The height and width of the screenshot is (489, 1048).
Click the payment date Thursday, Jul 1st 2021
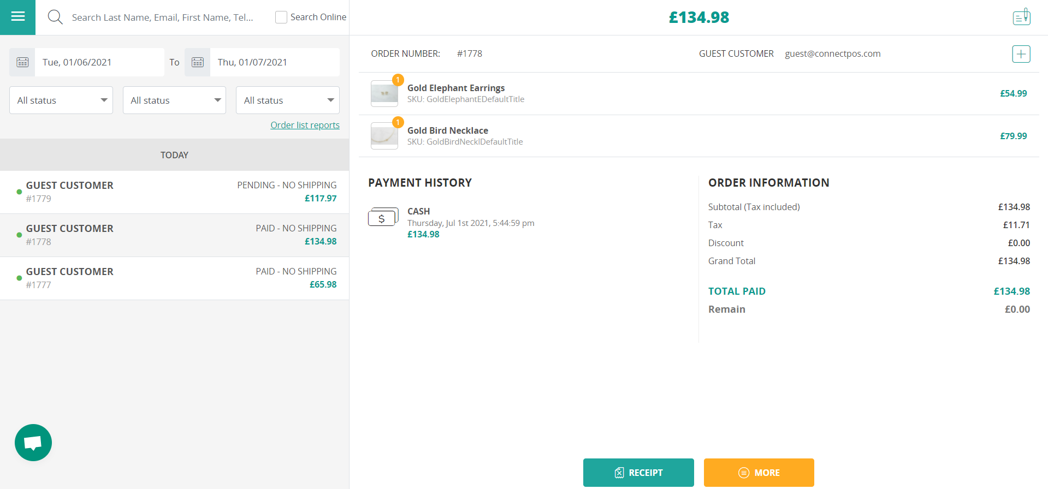pyautogui.click(x=471, y=223)
